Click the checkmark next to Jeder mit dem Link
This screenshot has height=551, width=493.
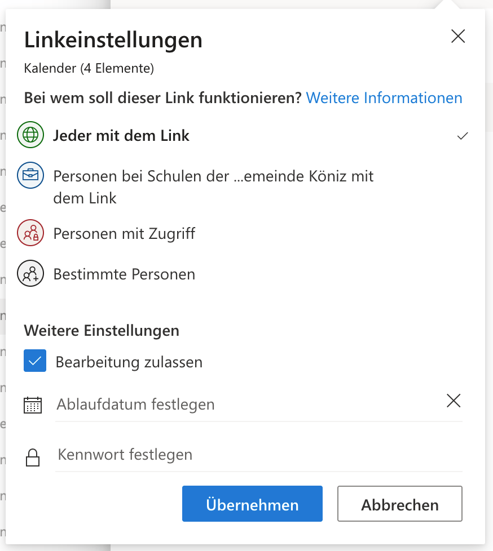point(463,136)
